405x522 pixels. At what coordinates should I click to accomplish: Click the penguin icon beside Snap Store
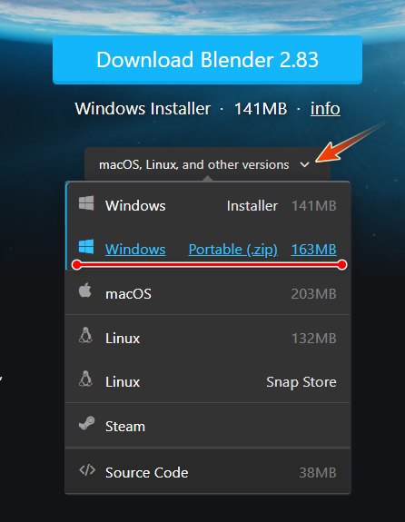(x=85, y=379)
